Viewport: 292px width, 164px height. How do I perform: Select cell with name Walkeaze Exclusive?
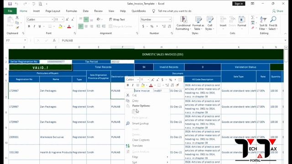tap(56, 137)
